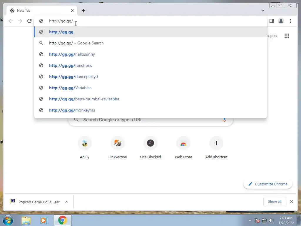301x226 pixels.
Task: Click the taskbar clock showing 7:03 AM
Action: (x=286, y=220)
